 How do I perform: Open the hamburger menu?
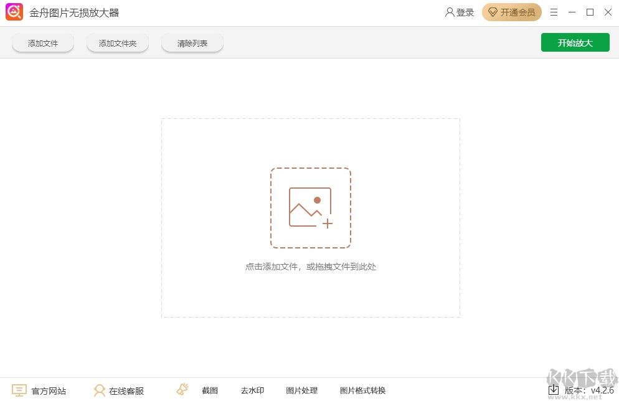pyautogui.click(x=554, y=12)
